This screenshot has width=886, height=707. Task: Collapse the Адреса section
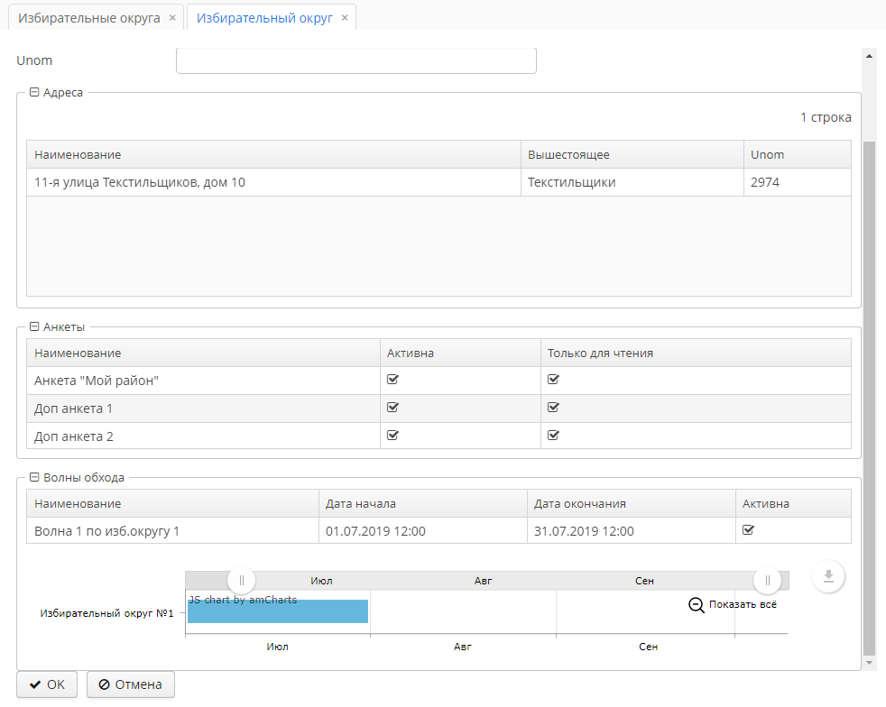[x=34, y=92]
